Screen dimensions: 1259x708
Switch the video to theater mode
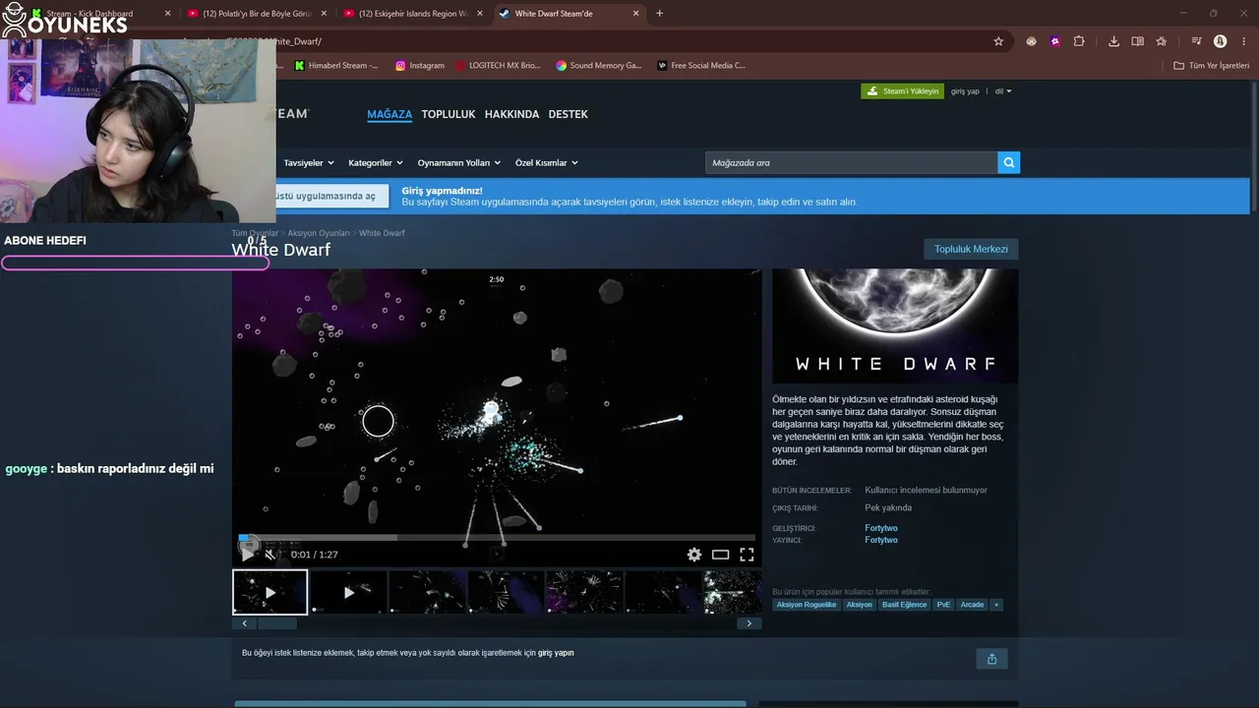[721, 555]
